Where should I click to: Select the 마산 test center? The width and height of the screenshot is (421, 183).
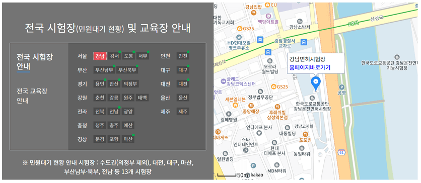pyautogui.click(x=128, y=139)
